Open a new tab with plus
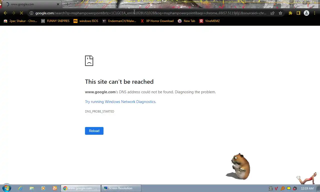 pos(67,4)
